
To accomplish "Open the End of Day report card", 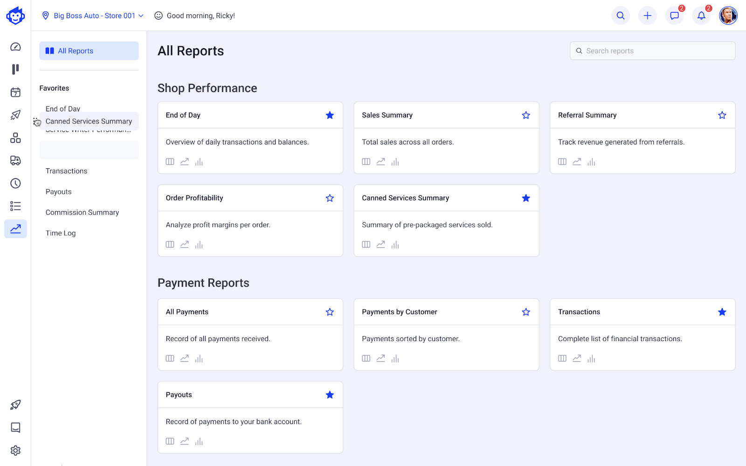I will tap(250, 138).
